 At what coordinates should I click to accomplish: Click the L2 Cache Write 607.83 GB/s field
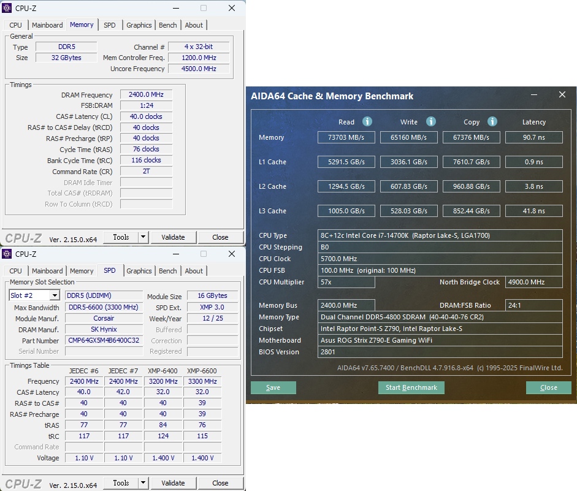click(x=408, y=186)
